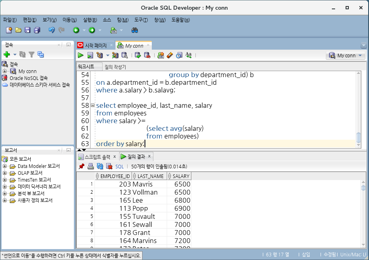The height and width of the screenshot is (260, 369).
Task: Expand 사용자 정의 보고서 folder
Action: click(x=4, y=200)
